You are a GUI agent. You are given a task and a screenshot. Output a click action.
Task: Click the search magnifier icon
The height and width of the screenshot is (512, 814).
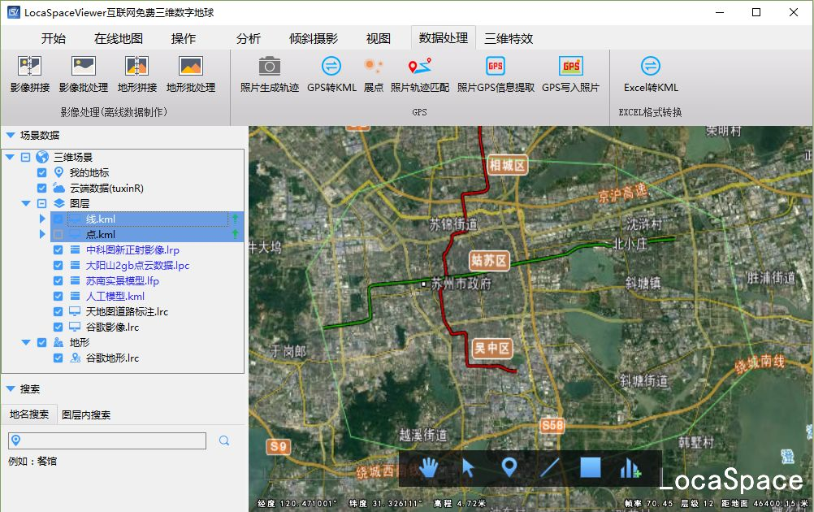[x=224, y=440]
